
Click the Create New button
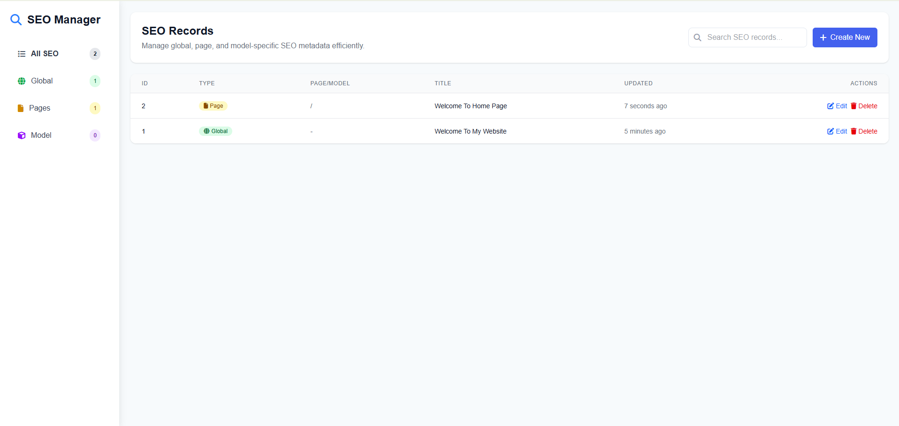tap(845, 37)
